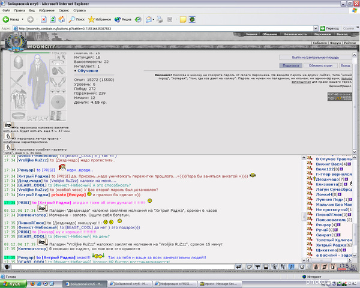
Task: Open the Форум link in the header
Action: (x=335, y=43)
